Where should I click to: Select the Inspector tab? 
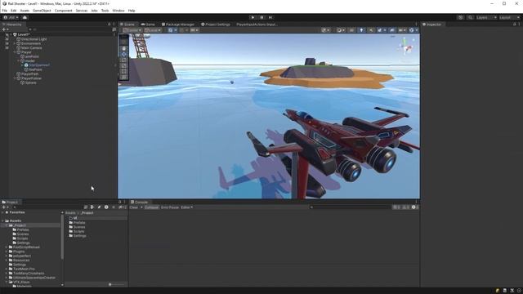pos(432,24)
